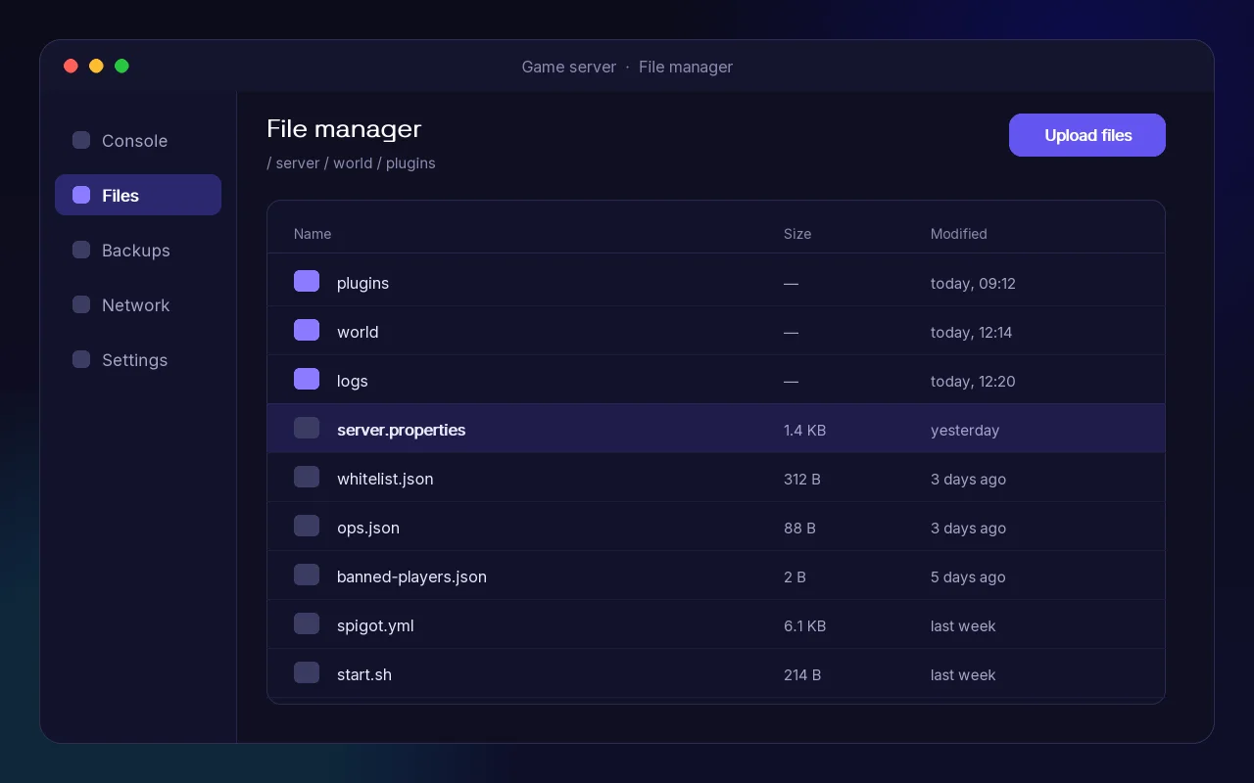Select the server.properties file name
This screenshot has width=1254, height=783.
(x=402, y=430)
